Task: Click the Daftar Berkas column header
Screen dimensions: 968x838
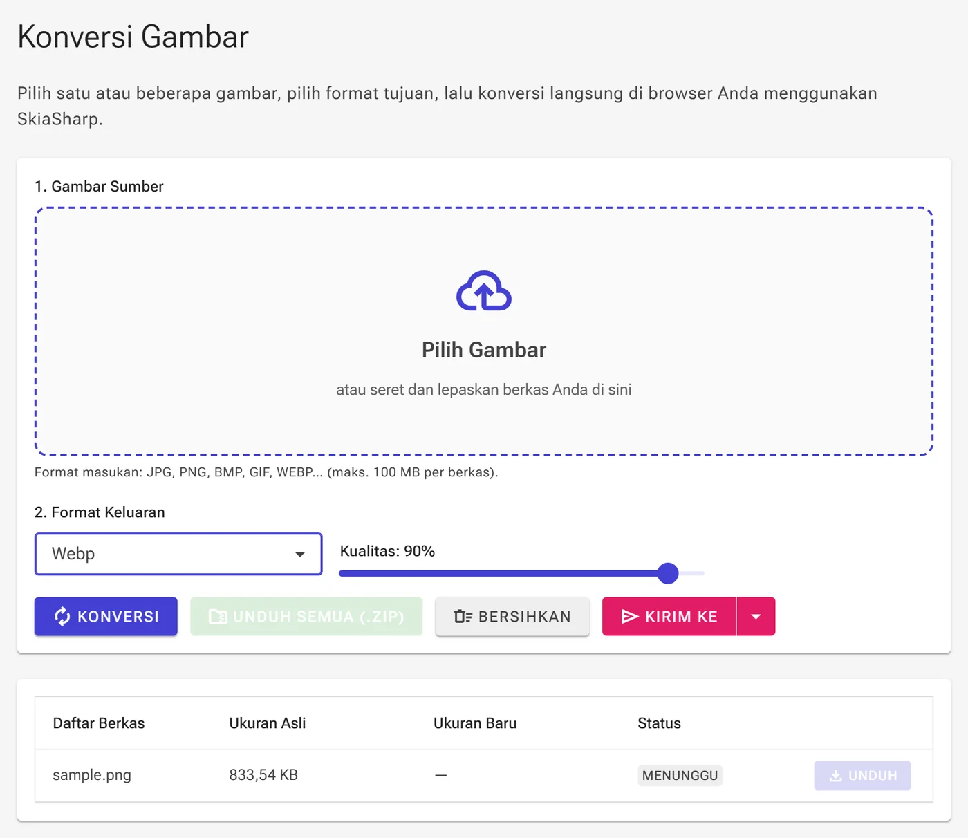Action: (x=99, y=723)
